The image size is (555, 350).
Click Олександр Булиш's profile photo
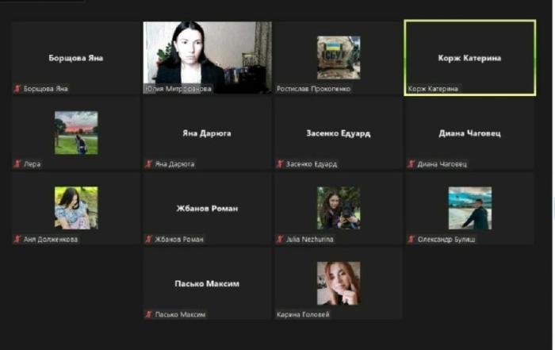469,208
